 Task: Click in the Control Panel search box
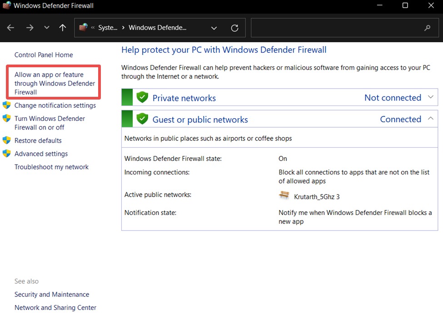336,28
